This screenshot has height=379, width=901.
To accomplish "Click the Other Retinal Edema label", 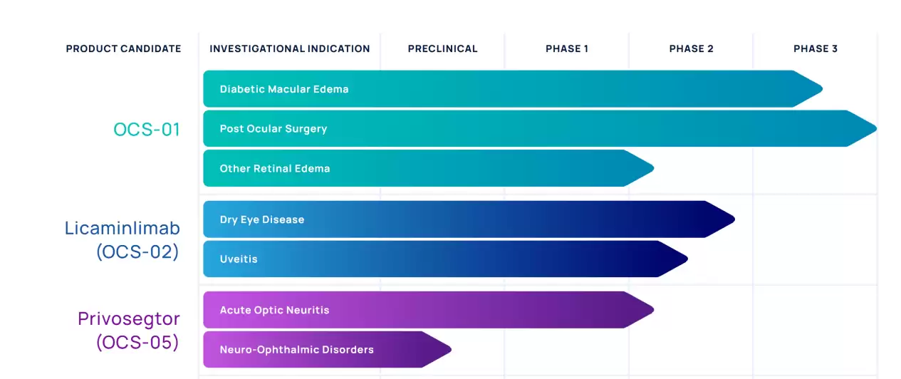I will tap(275, 169).
